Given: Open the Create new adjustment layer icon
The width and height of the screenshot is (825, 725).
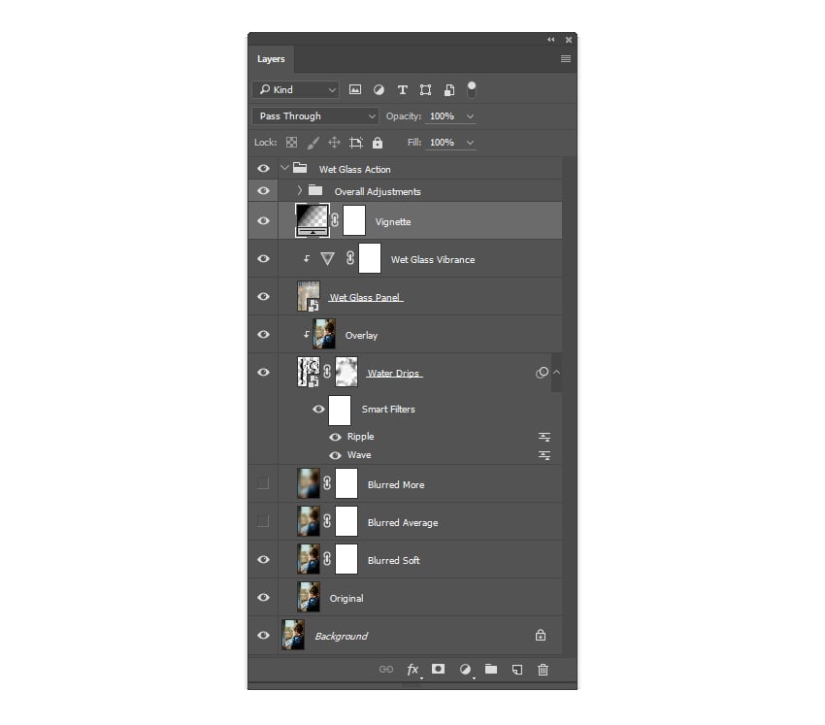Looking at the screenshot, I should [x=465, y=670].
